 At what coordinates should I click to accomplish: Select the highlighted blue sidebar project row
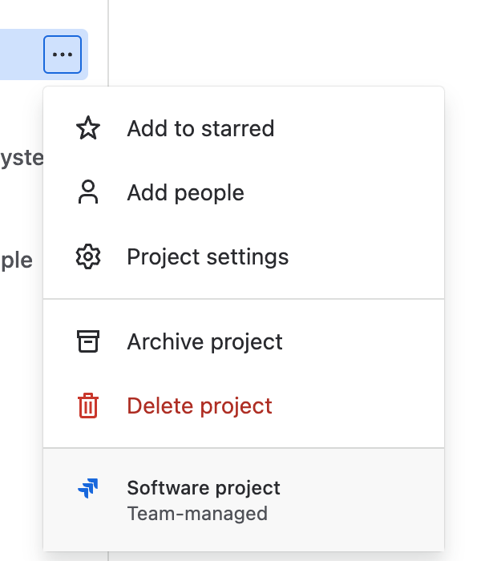(x=20, y=54)
